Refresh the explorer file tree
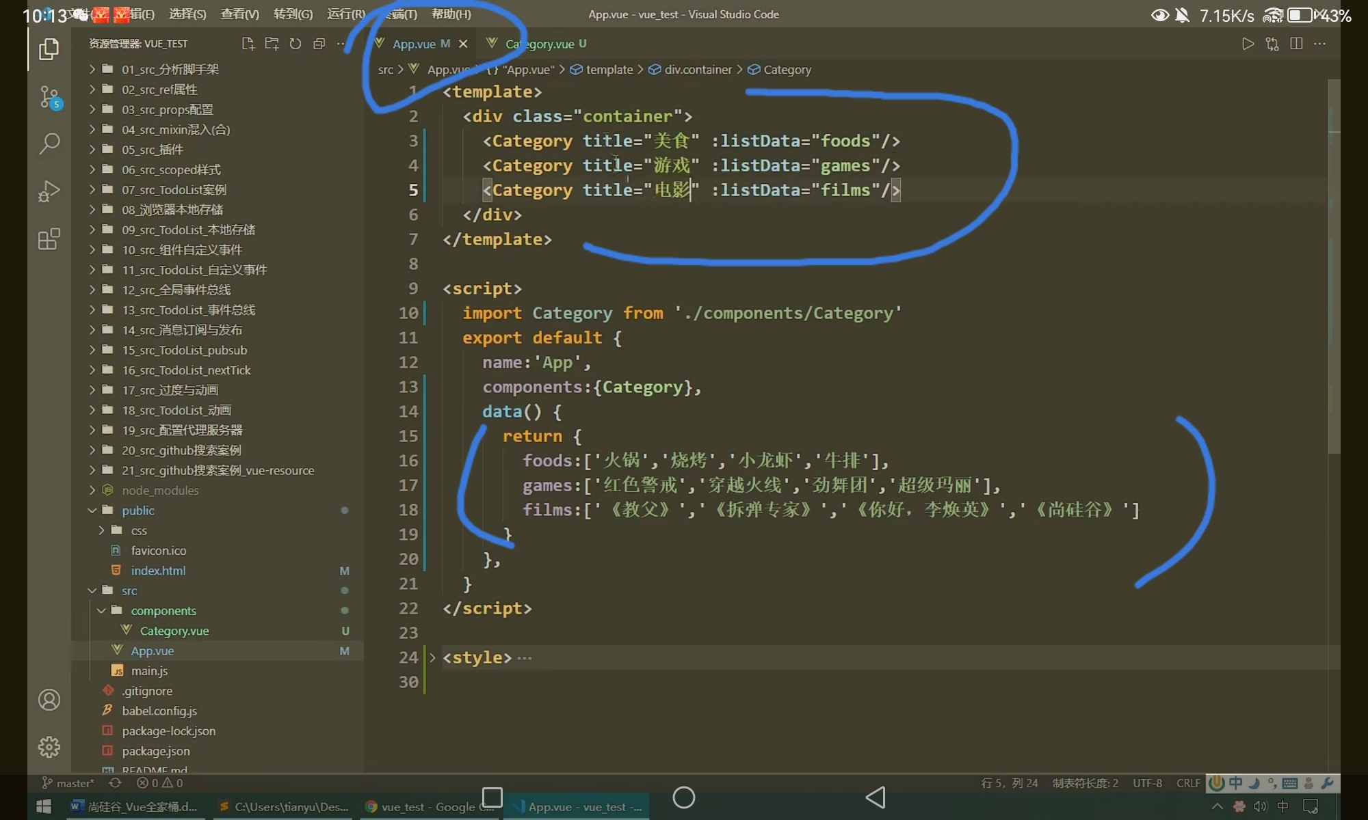The height and width of the screenshot is (820, 1368). pyautogui.click(x=295, y=44)
